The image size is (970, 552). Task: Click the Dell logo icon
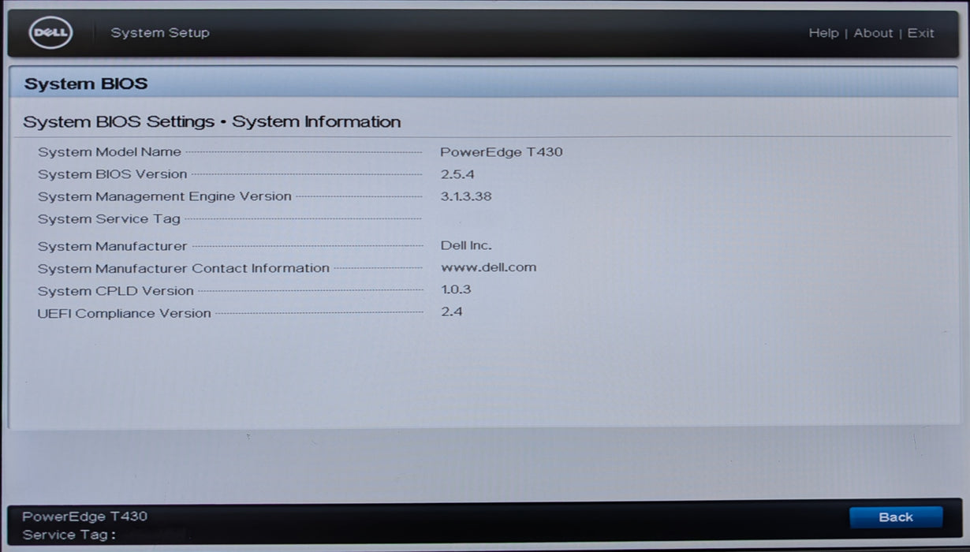(x=51, y=33)
